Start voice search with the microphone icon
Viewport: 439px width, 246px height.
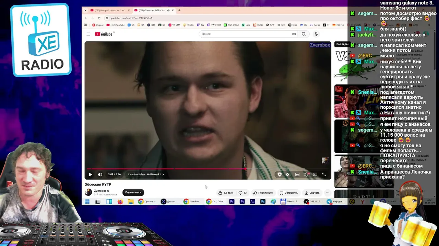(316, 34)
